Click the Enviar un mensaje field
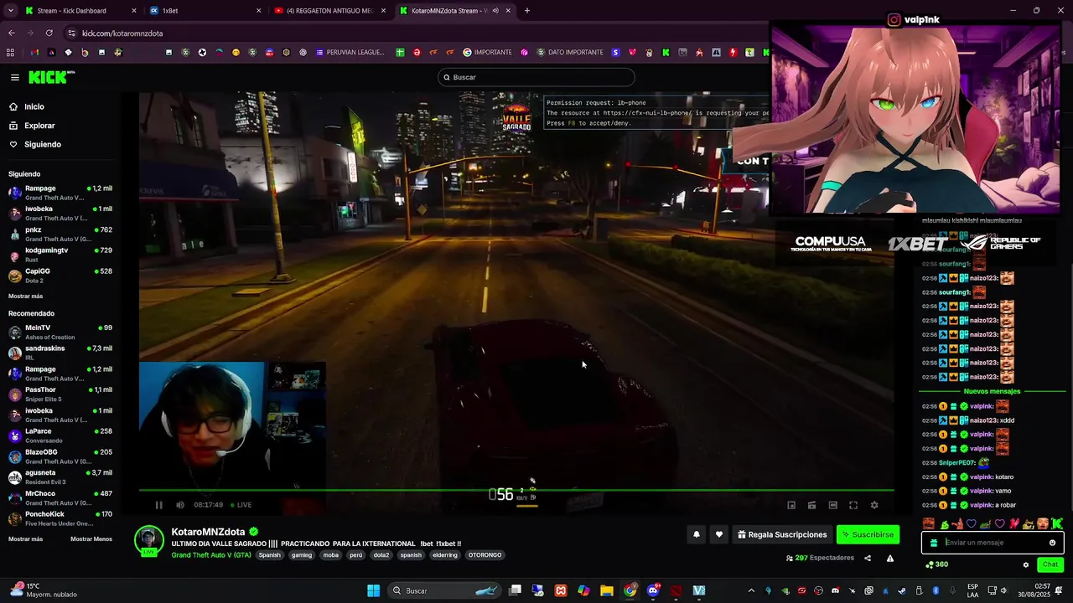 coord(993,543)
